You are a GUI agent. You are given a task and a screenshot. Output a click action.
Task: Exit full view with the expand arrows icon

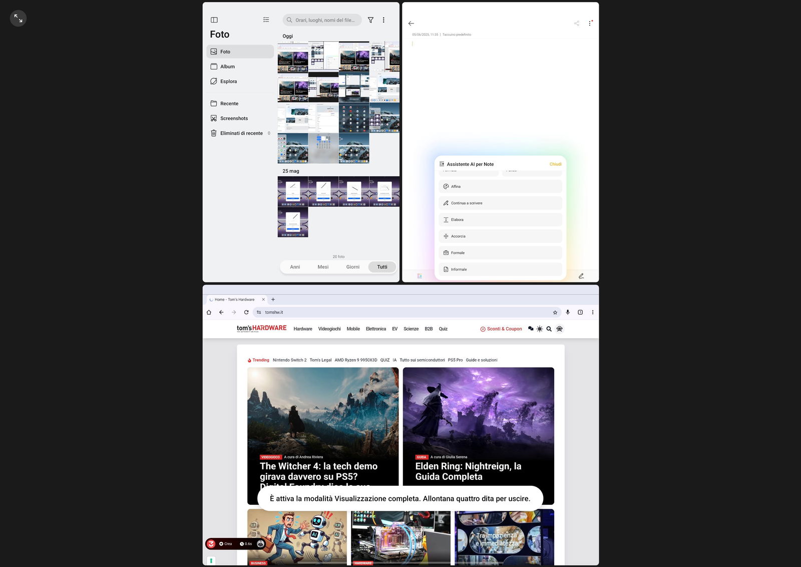pyautogui.click(x=18, y=19)
